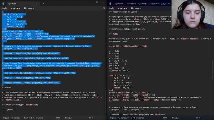Image resolution: width=214 pixels, height=120 pixels.
Task: Open Файл menu in right window
Action: click(x=111, y=8)
